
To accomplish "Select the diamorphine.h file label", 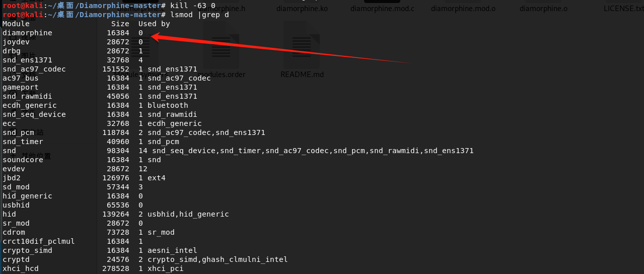I will [222, 9].
